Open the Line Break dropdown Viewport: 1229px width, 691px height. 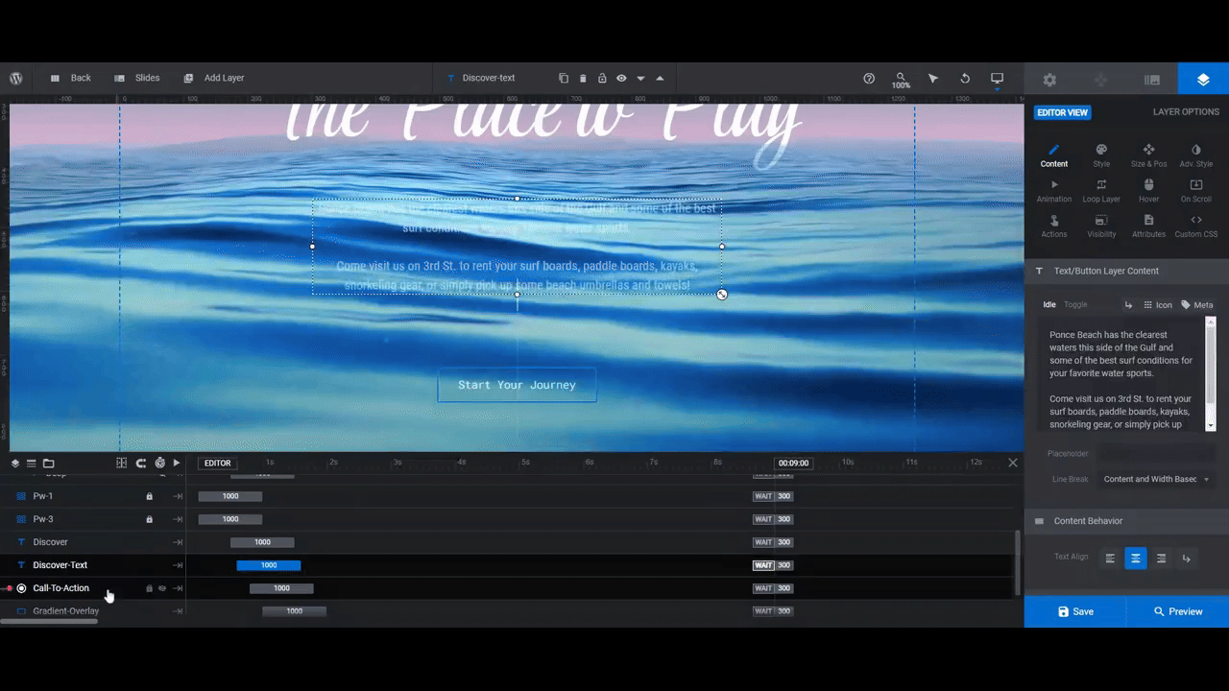(1156, 479)
